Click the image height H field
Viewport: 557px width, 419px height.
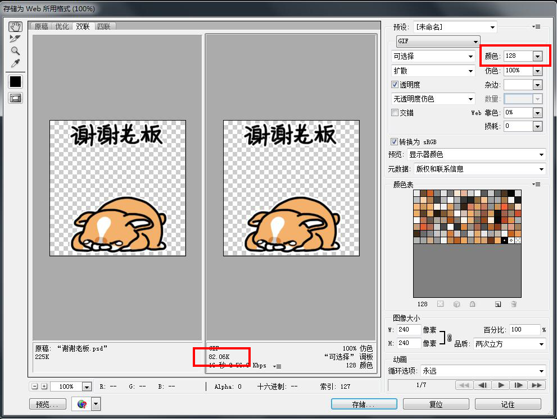click(409, 343)
